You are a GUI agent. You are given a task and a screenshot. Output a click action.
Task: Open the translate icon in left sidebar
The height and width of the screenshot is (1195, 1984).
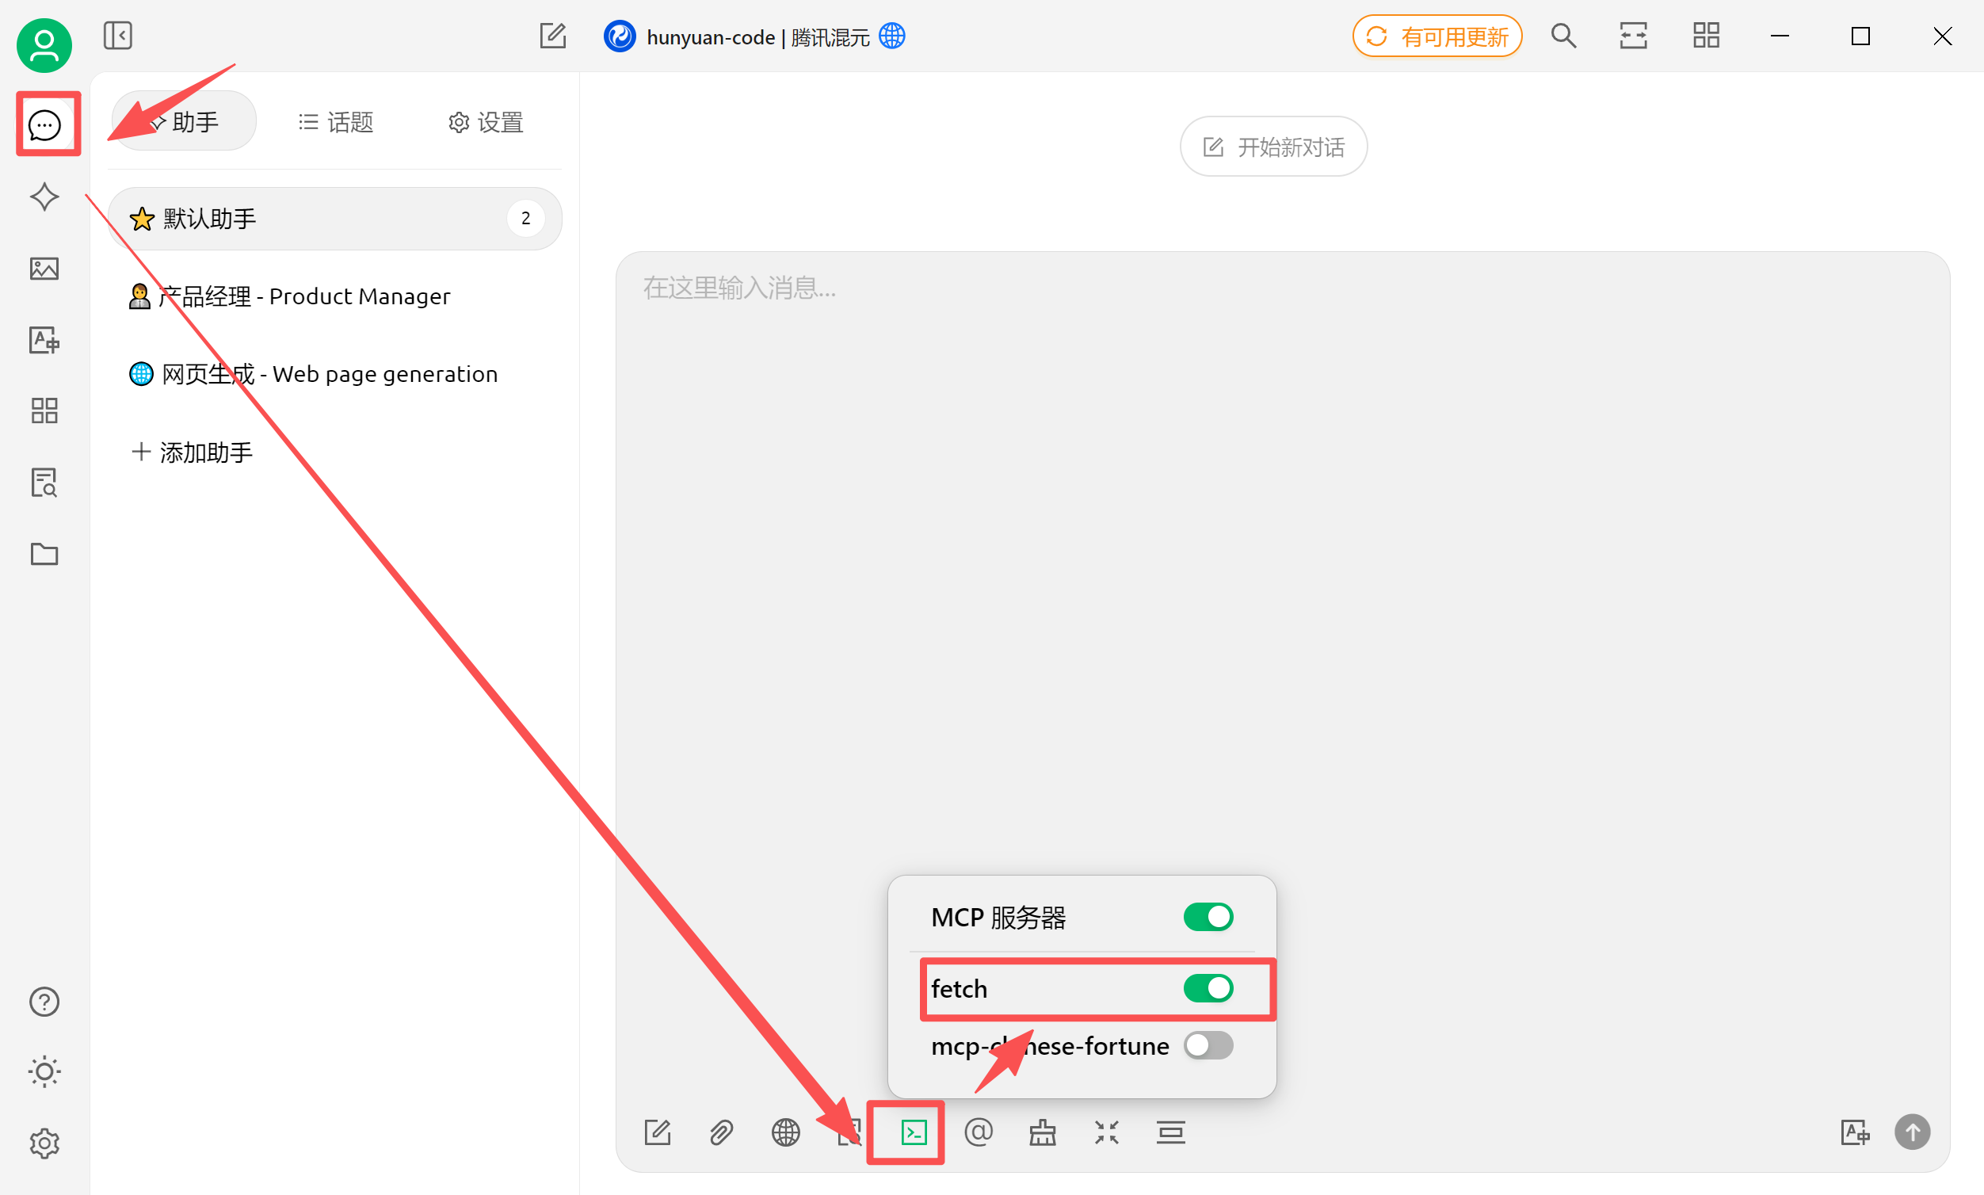44,340
